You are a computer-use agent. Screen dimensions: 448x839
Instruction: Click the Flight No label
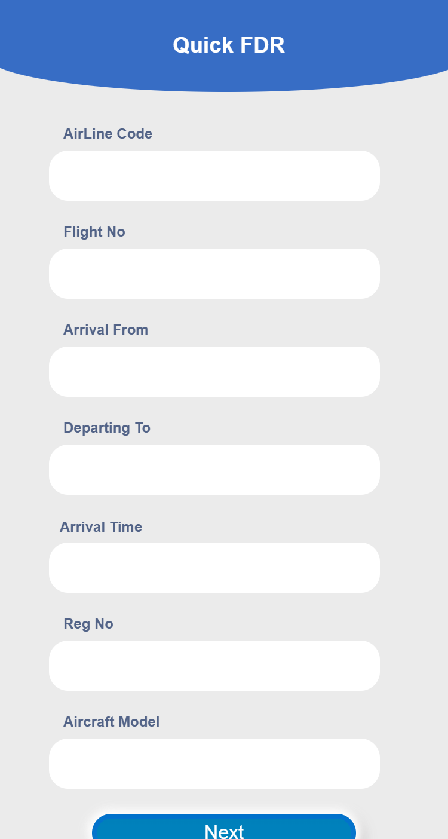point(94,232)
